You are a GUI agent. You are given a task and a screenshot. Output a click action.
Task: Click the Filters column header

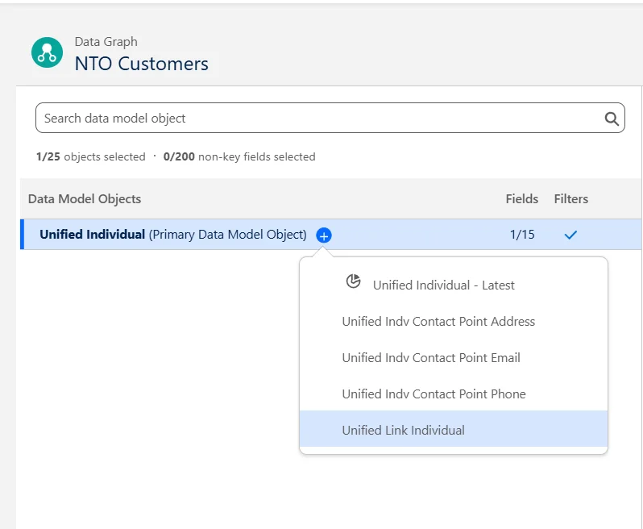pos(570,198)
